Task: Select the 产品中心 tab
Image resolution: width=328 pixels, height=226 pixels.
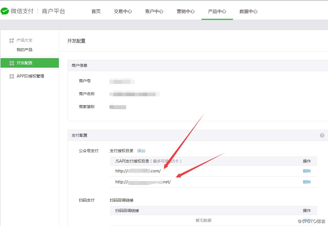Action: (217, 11)
